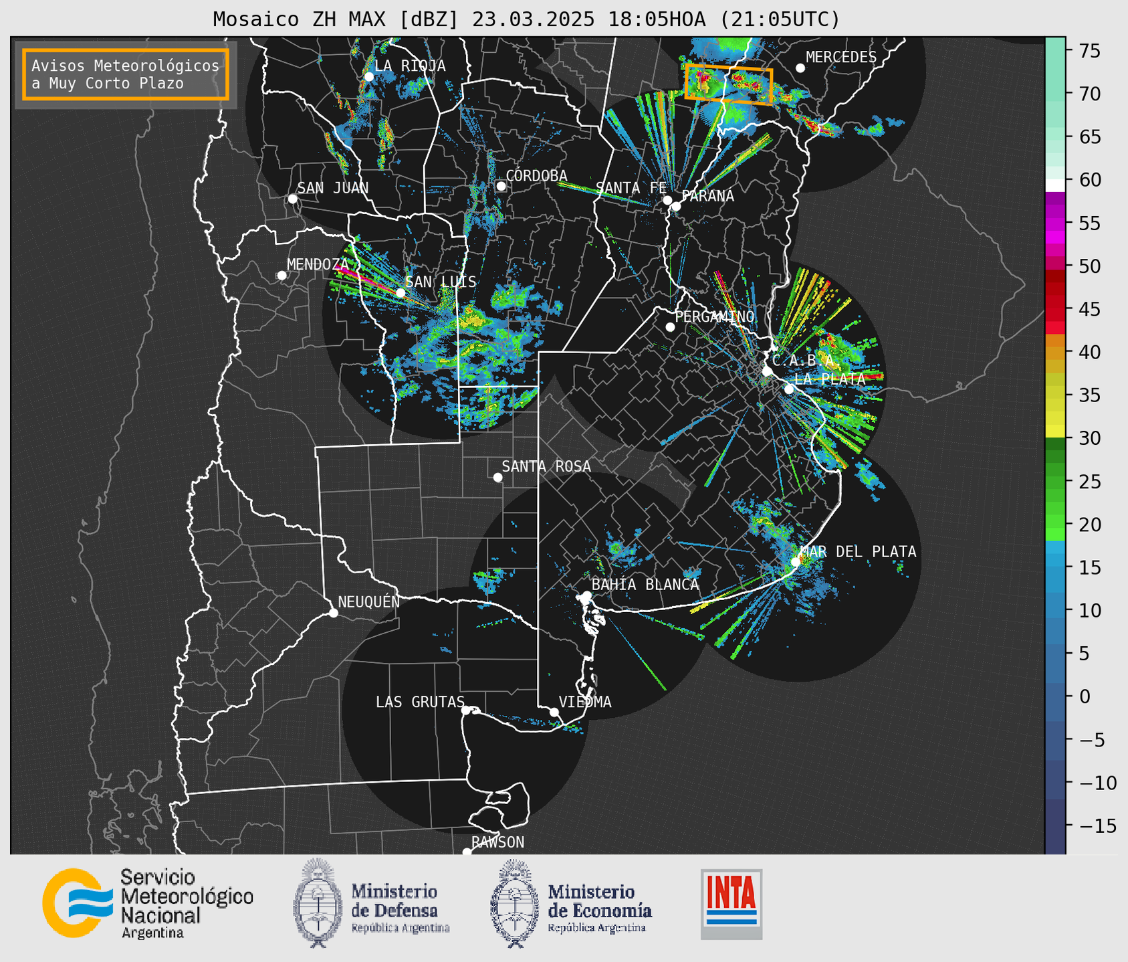
Task: Click the PERGAMINO city label
Action: pos(715,316)
